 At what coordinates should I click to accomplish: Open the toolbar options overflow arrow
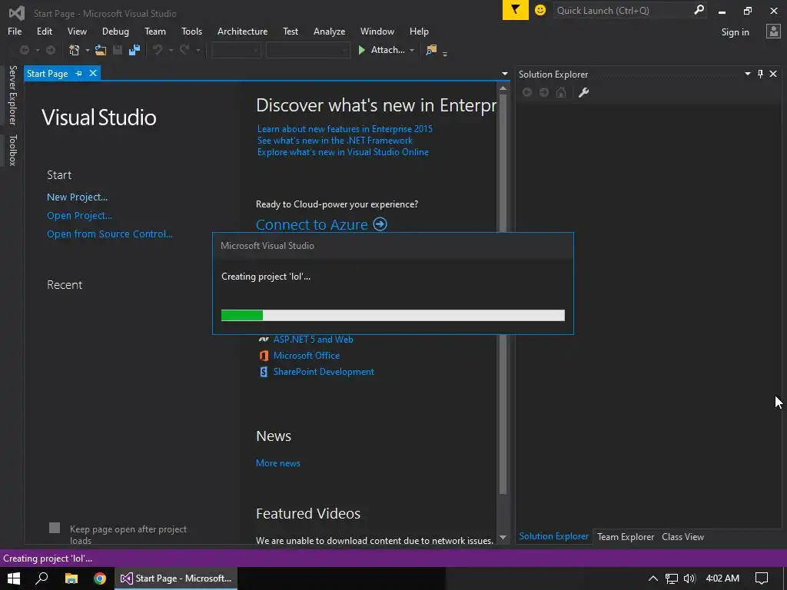click(445, 53)
